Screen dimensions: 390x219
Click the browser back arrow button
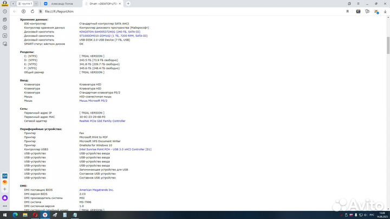coord(14,11)
